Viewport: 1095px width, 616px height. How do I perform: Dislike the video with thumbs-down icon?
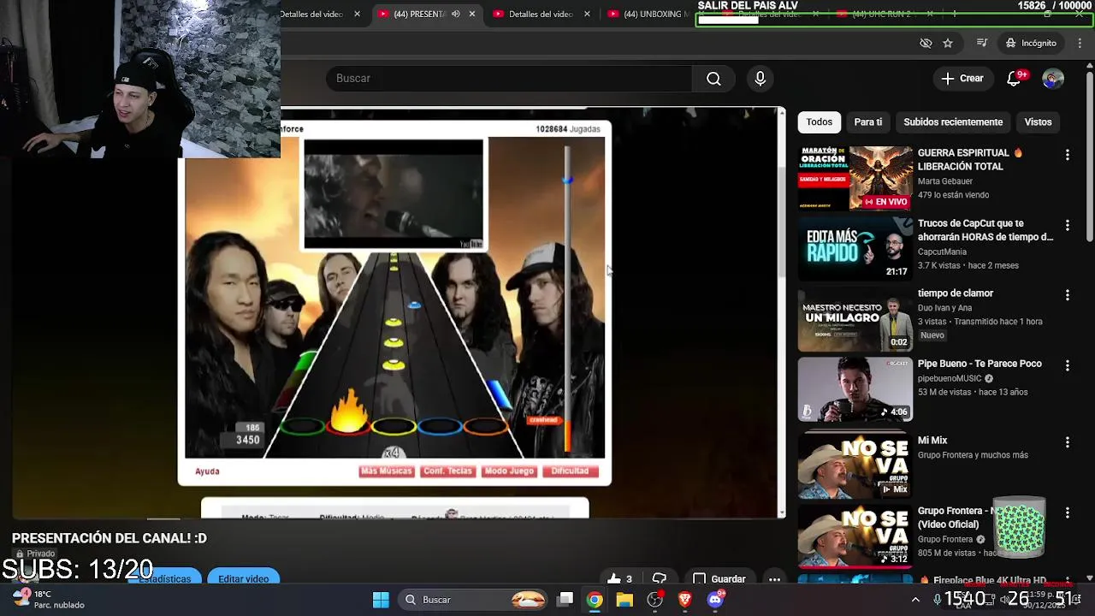point(660,579)
